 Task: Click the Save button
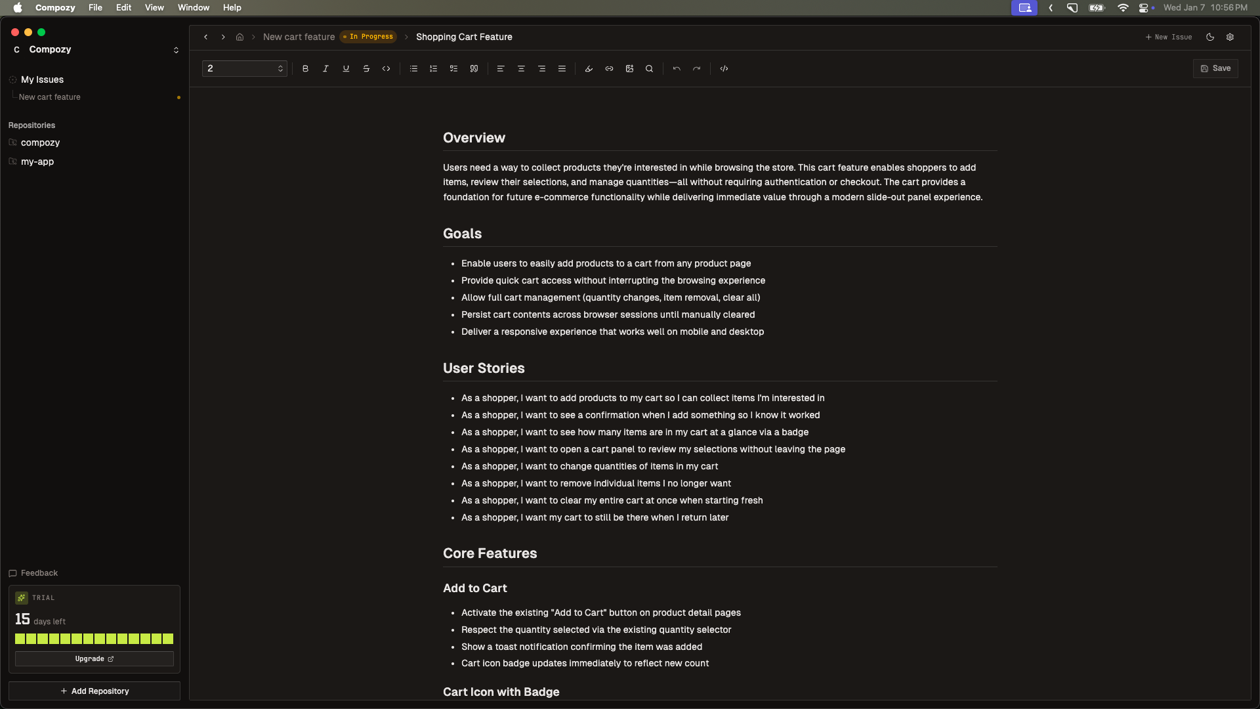1215,68
